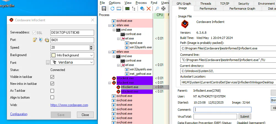Screen dimensions: 276x124
Task: Click into the VirusTotal text field
Action: point(215,117)
